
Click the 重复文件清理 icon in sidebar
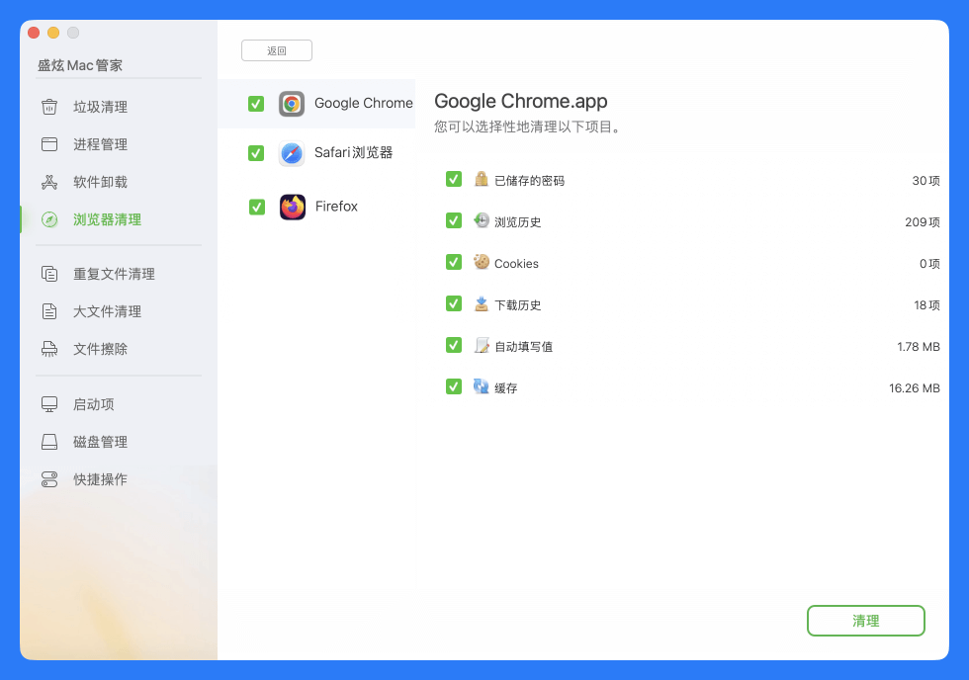pyautogui.click(x=49, y=274)
